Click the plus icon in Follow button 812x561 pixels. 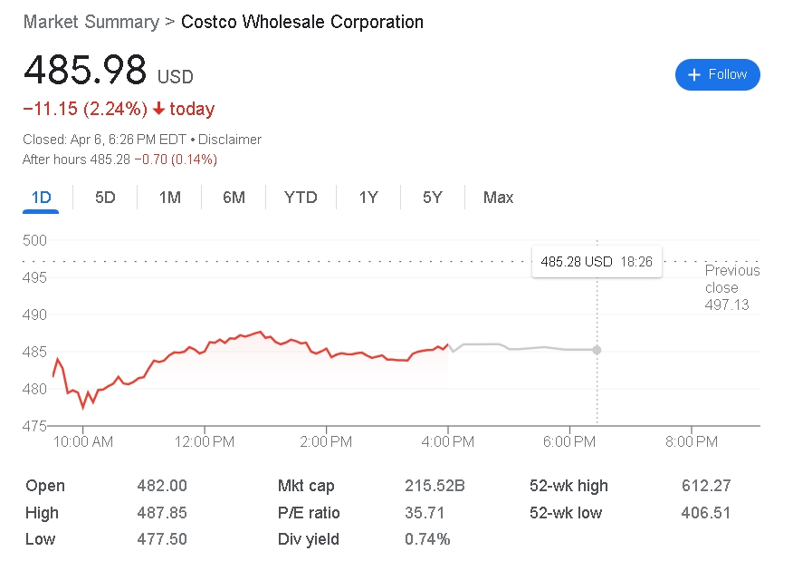[x=694, y=74]
